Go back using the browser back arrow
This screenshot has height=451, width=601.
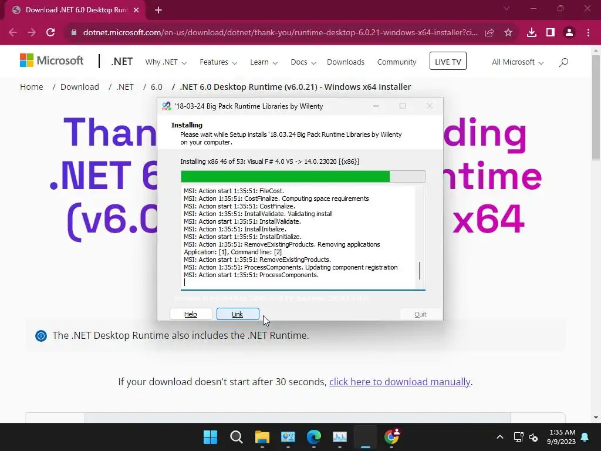13,33
